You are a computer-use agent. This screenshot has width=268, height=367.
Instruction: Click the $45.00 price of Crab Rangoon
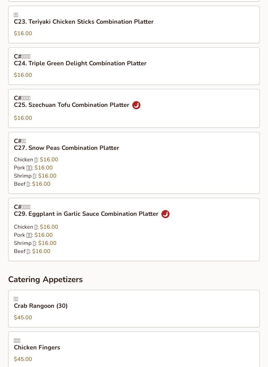tap(23, 318)
